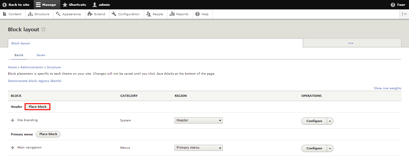Open the Structure admin menu
The image size is (409, 156).
tap(39, 14)
